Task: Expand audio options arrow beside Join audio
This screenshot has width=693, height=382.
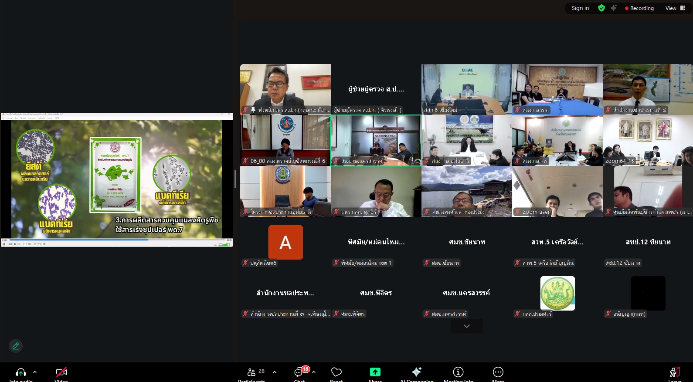Action: pos(35,372)
